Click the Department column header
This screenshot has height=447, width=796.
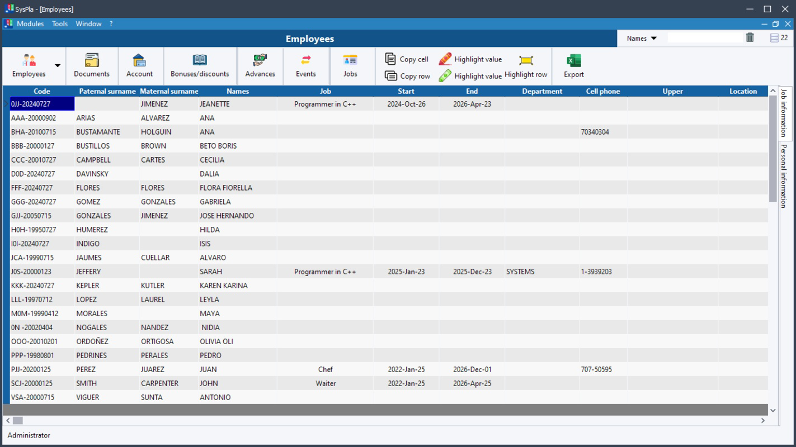[542, 91]
